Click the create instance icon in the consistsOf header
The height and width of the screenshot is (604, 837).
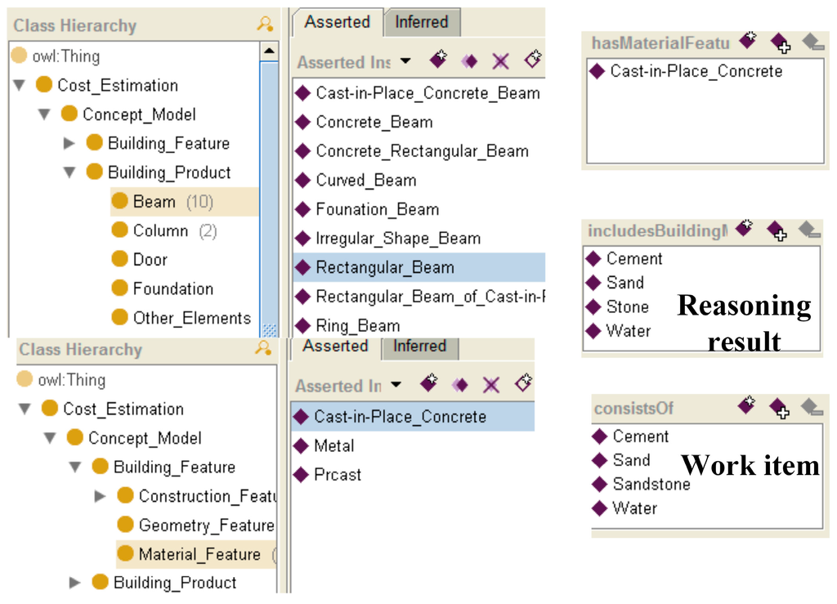(746, 406)
